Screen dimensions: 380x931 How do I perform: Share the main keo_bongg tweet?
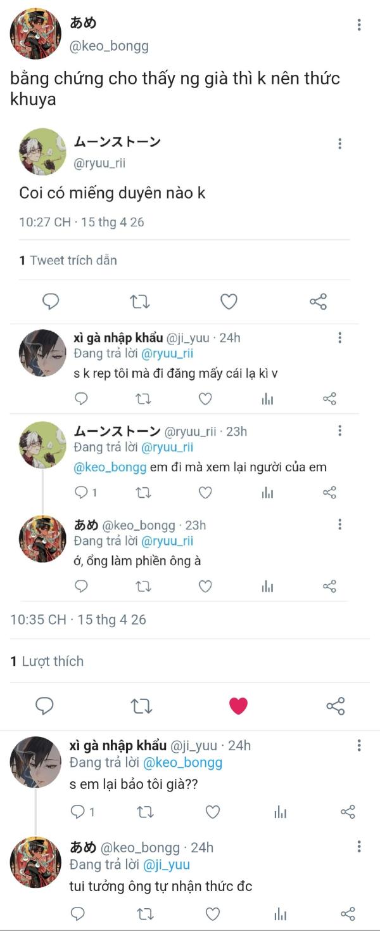tap(335, 705)
